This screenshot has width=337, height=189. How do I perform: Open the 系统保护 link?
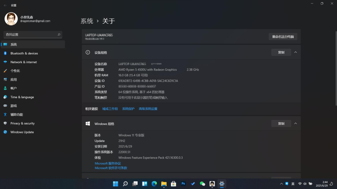tap(128, 109)
